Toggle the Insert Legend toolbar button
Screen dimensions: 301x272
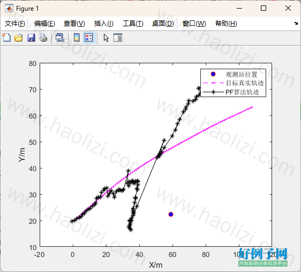89,38
